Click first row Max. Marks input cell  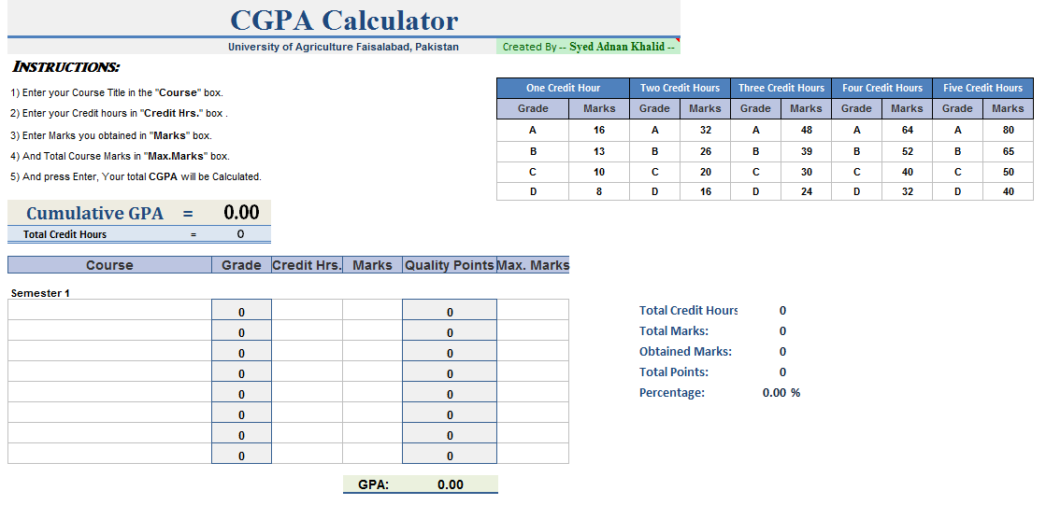pyautogui.click(x=533, y=310)
